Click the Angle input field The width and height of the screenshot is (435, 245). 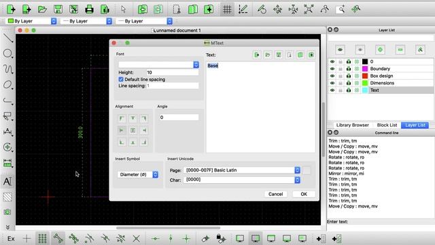click(x=179, y=117)
